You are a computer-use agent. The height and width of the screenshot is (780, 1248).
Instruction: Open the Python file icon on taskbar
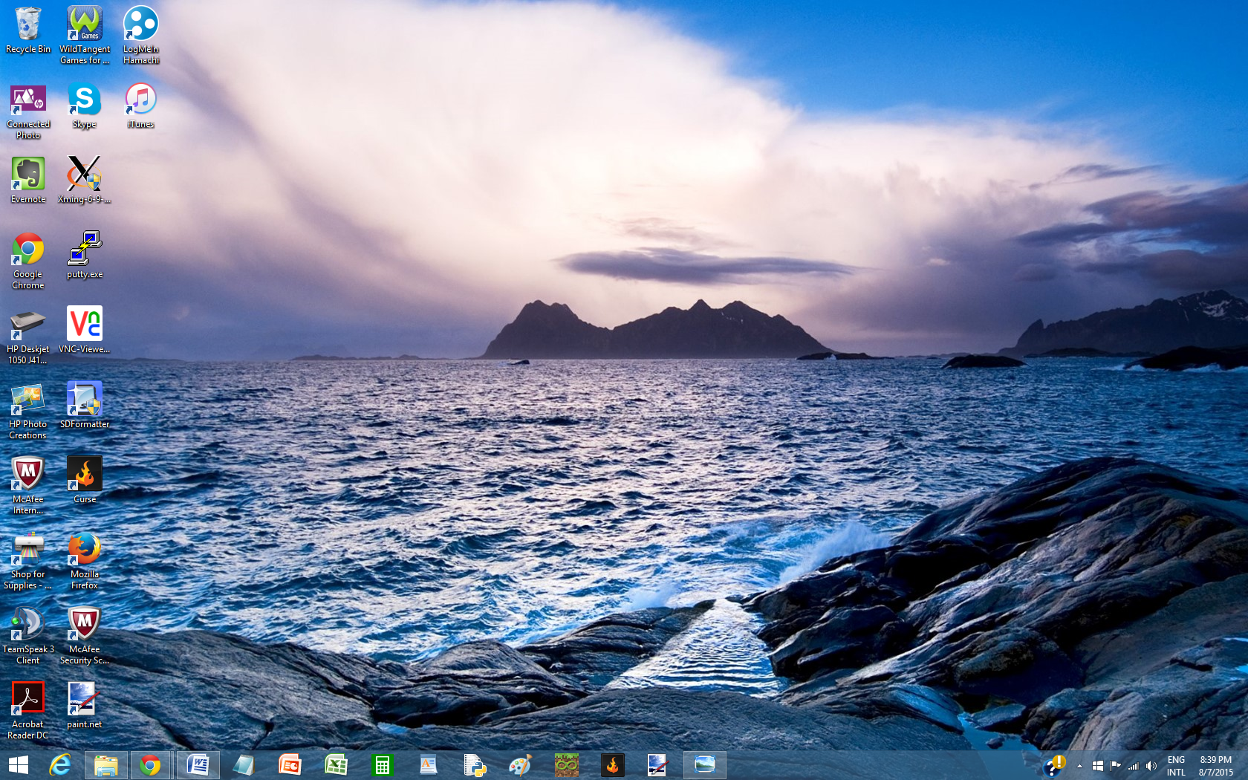[x=474, y=765]
